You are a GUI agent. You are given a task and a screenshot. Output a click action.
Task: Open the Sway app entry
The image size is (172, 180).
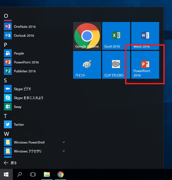(18, 107)
